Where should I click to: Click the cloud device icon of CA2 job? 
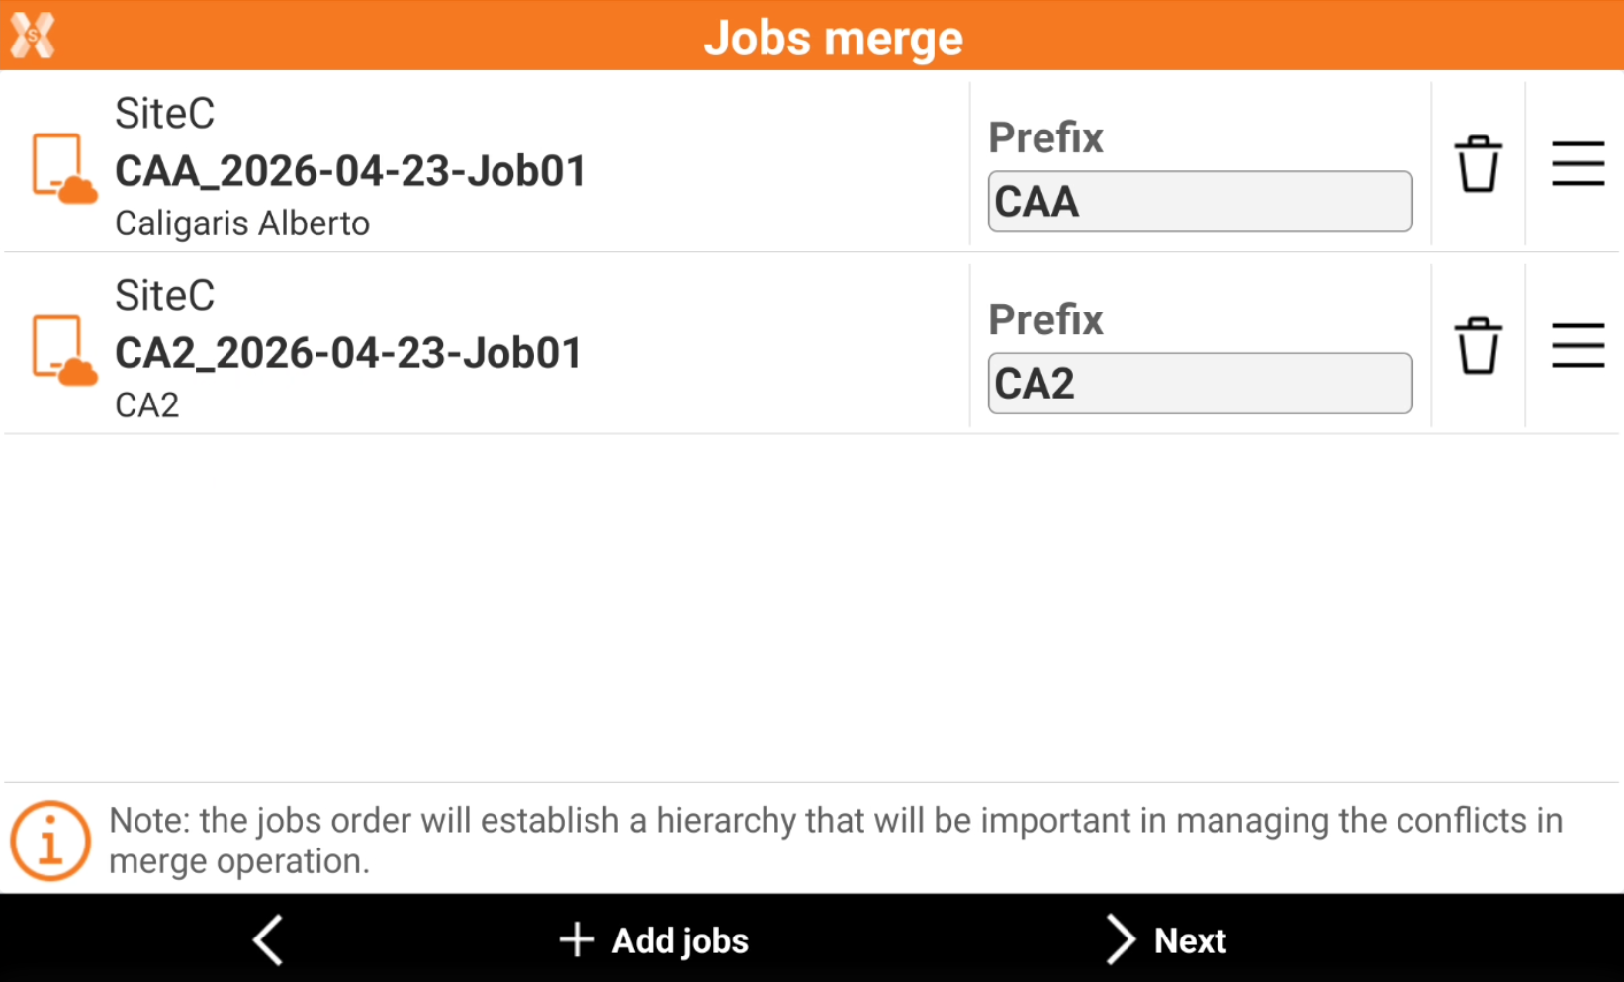pos(64,350)
